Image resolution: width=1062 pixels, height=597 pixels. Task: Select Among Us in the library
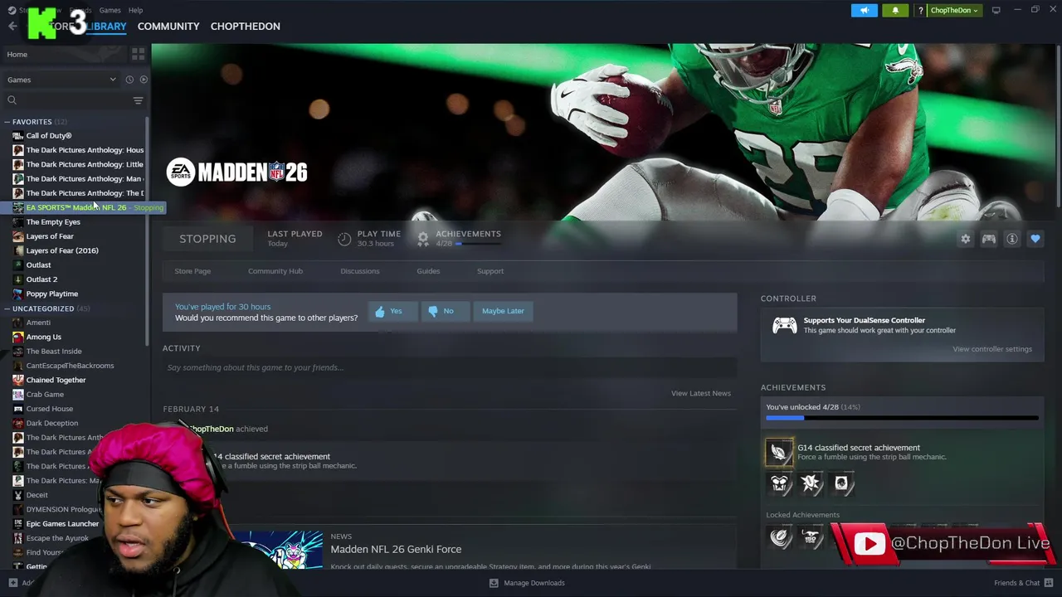point(43,337)
